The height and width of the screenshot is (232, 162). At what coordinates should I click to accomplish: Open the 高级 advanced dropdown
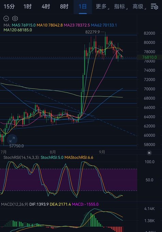click(138, 6)
